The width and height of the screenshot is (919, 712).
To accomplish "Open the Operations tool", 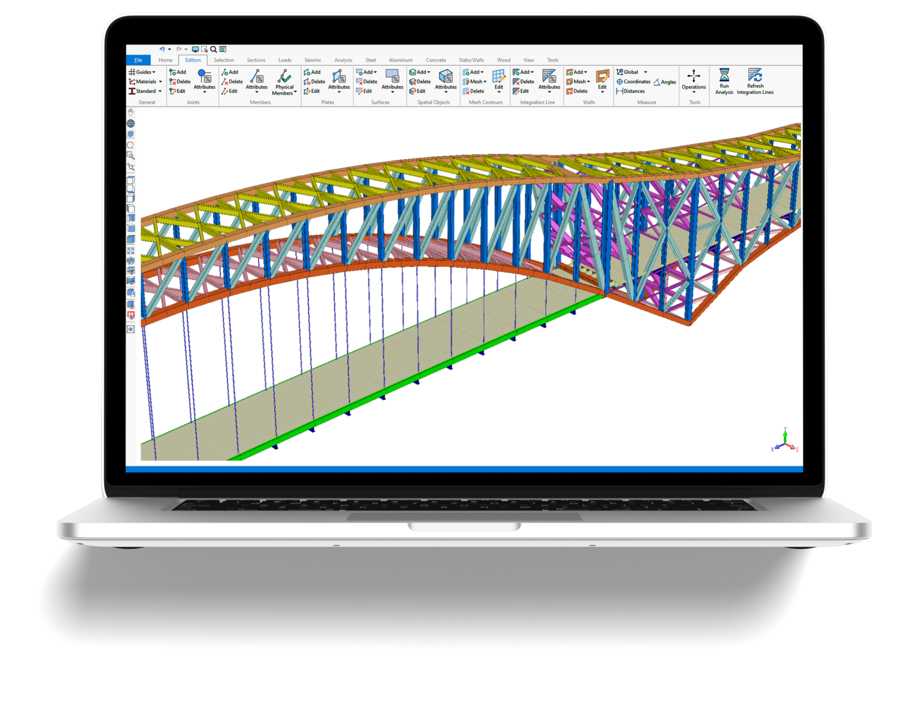I will [693, 80].
